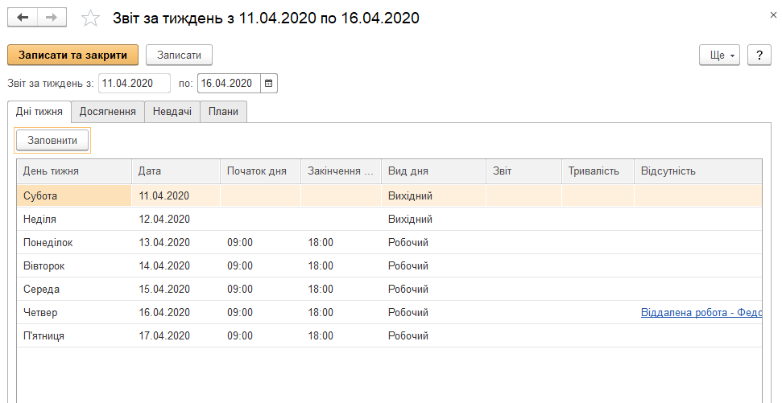Click the Заповнити button
Viewport: 782px width, 403px height.
click(52, 140)
